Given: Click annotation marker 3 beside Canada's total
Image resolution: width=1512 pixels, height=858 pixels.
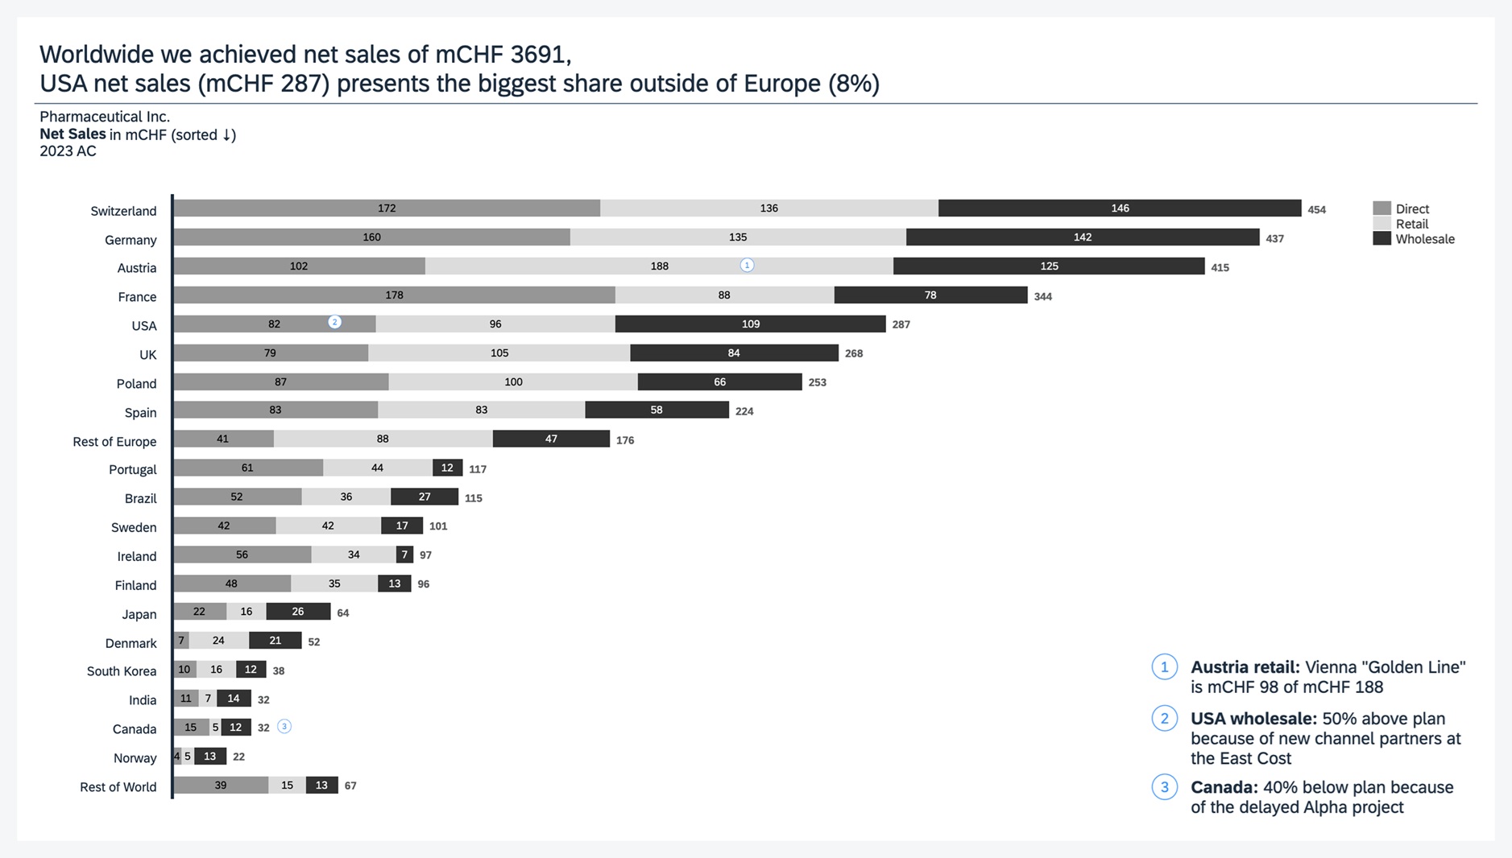Looking at the screenshot, I should [x=284, y=727].
